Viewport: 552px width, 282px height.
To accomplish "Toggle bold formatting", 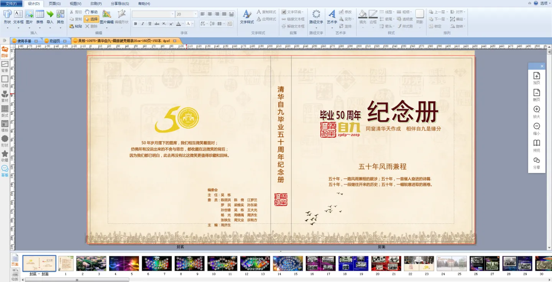I will (x=136, y=24).
